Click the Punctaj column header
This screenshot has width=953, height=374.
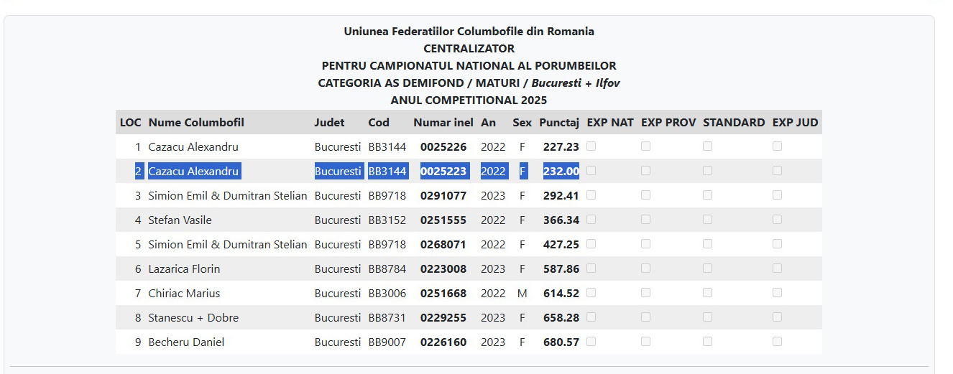(559, 123)
